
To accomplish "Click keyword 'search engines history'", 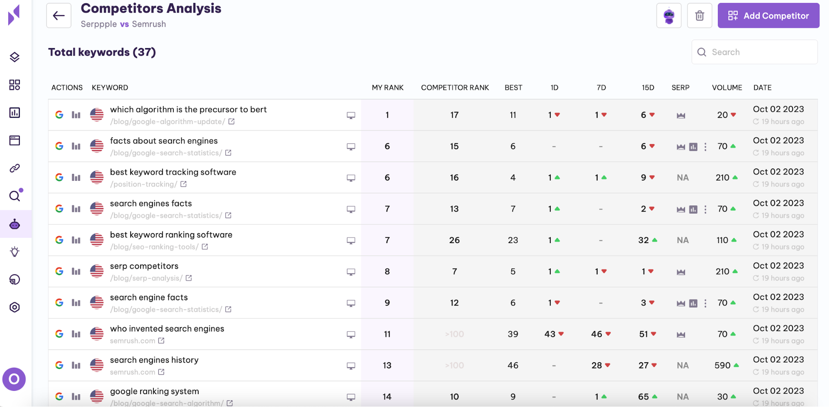I will coord(154,360).
